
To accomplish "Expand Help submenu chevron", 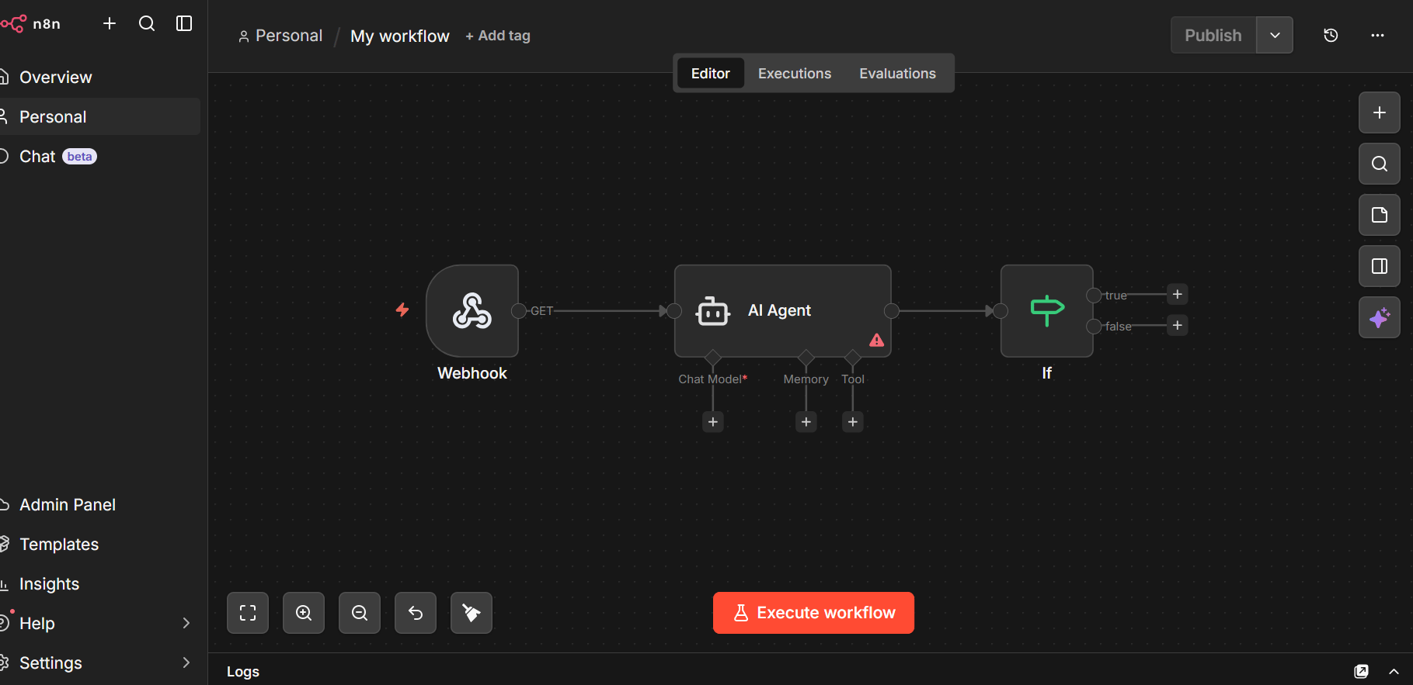I will click(186, 623).
